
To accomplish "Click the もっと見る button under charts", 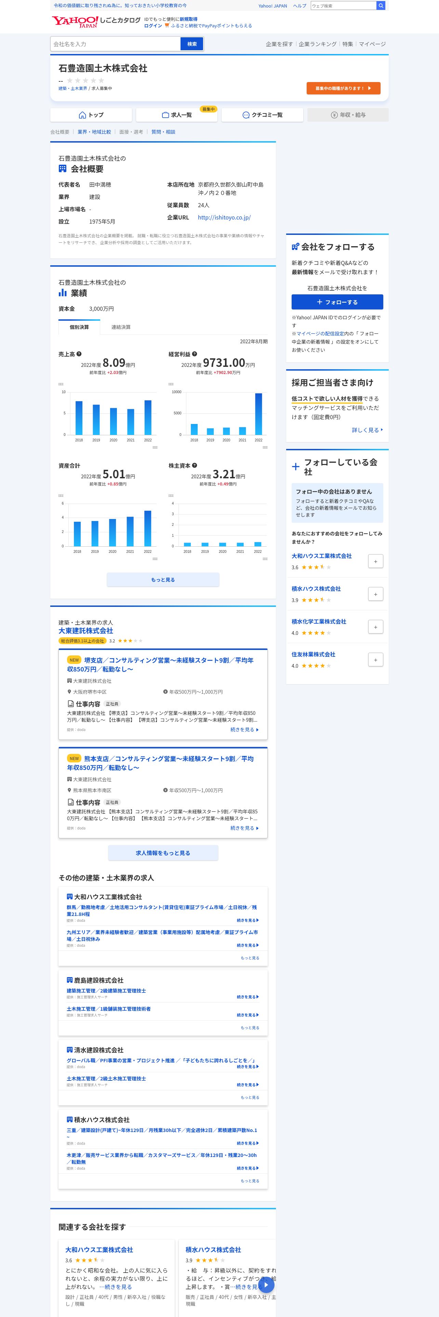I will [163, 580].
